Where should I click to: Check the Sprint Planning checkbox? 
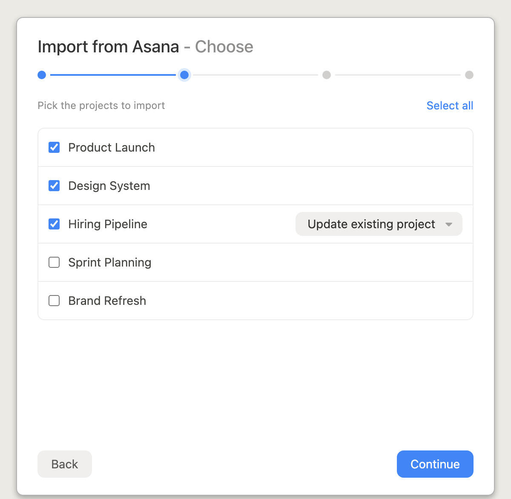54,262
